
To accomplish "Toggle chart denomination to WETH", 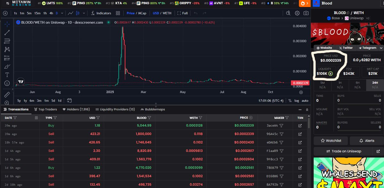I will point(167,13).
